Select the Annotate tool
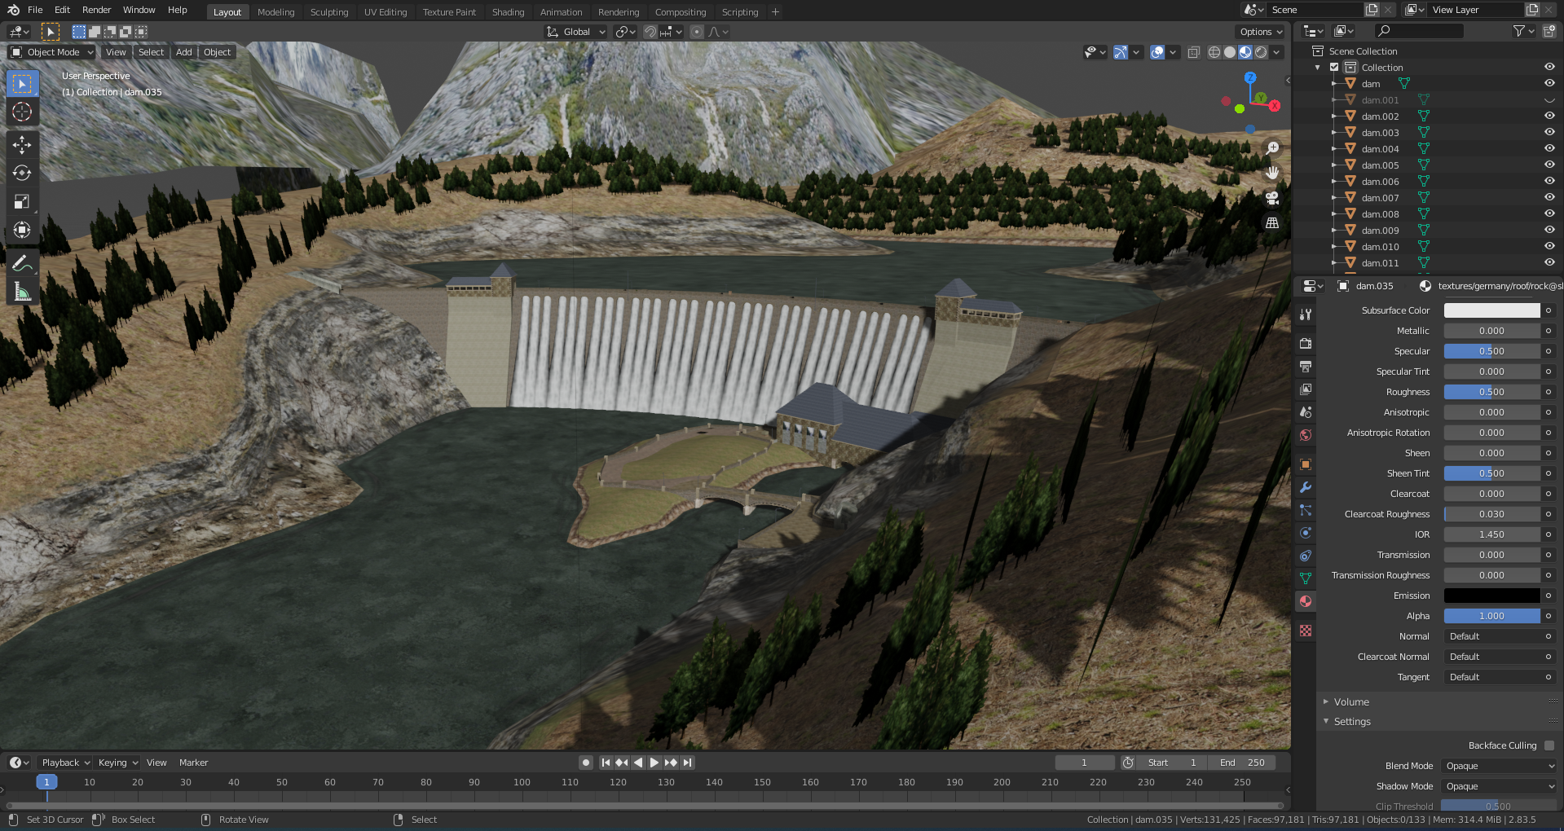This screenshot has width=1564, height=831. [22, 263]
